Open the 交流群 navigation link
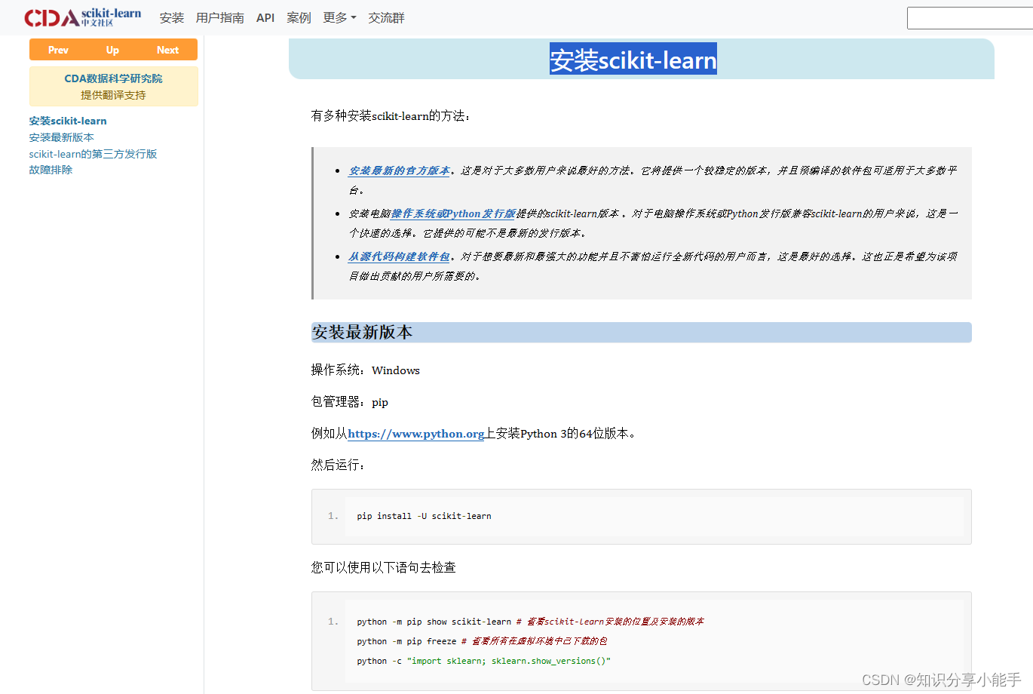The image size is (1033, 694). pyautogui.click(x=386, y=17)
